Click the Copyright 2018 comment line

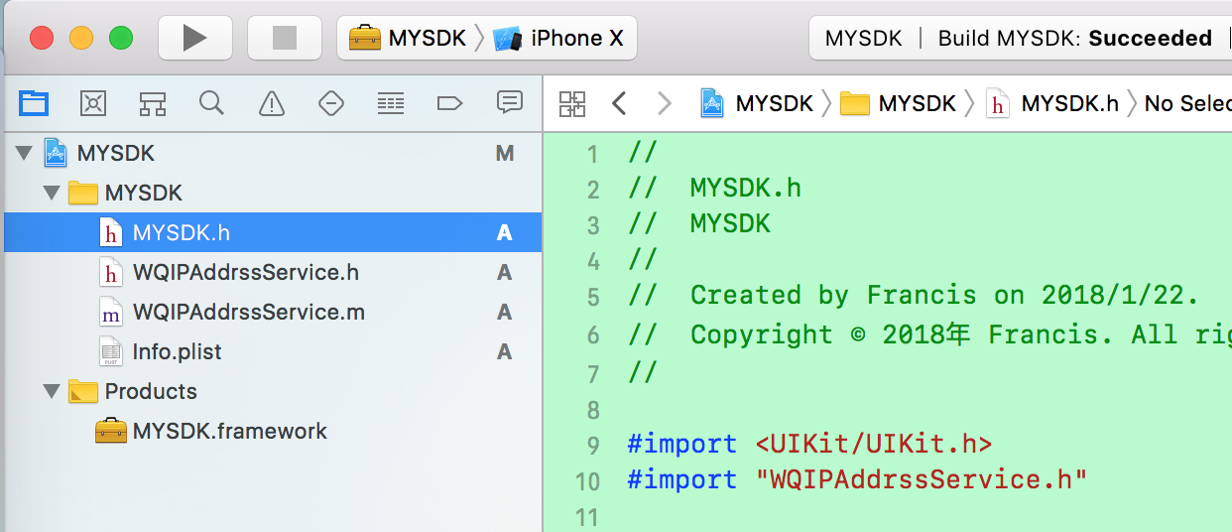[x=929, y=334]
